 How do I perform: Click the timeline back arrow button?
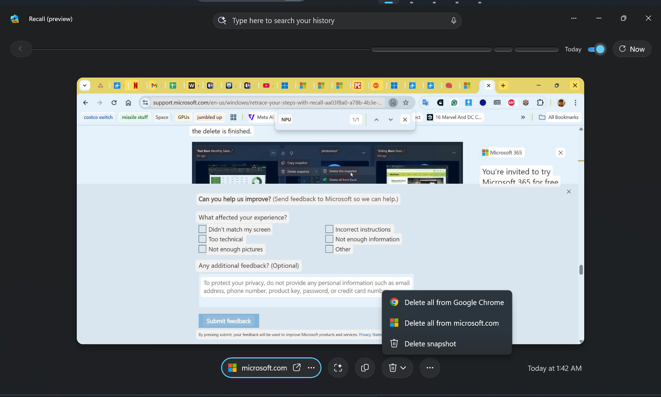click(x=21, y=49)
